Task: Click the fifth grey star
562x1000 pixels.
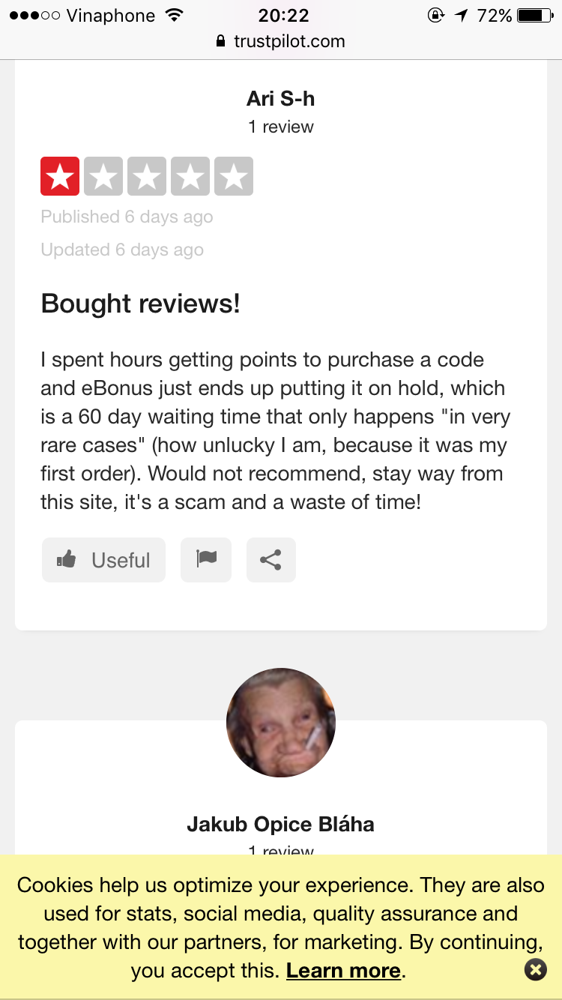Action: pyautogui.click(x=234, y=177)
